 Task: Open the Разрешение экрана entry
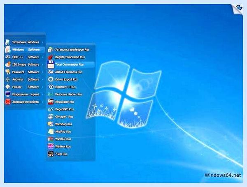pos(25,95)
